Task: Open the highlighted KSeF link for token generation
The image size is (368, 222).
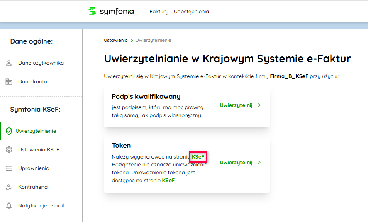Action: (x=197, y=157)
